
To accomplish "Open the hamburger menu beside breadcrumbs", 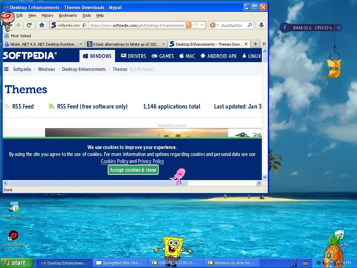I will pos(6,69).
